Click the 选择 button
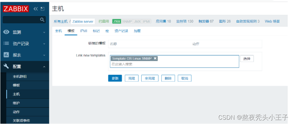The image size is (293, 124). click(247, 59)
